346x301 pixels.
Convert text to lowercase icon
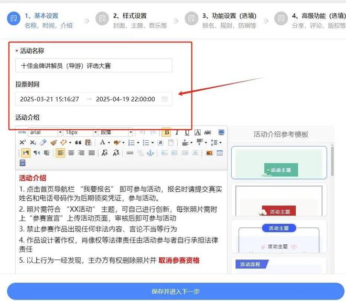click(116, 152)
